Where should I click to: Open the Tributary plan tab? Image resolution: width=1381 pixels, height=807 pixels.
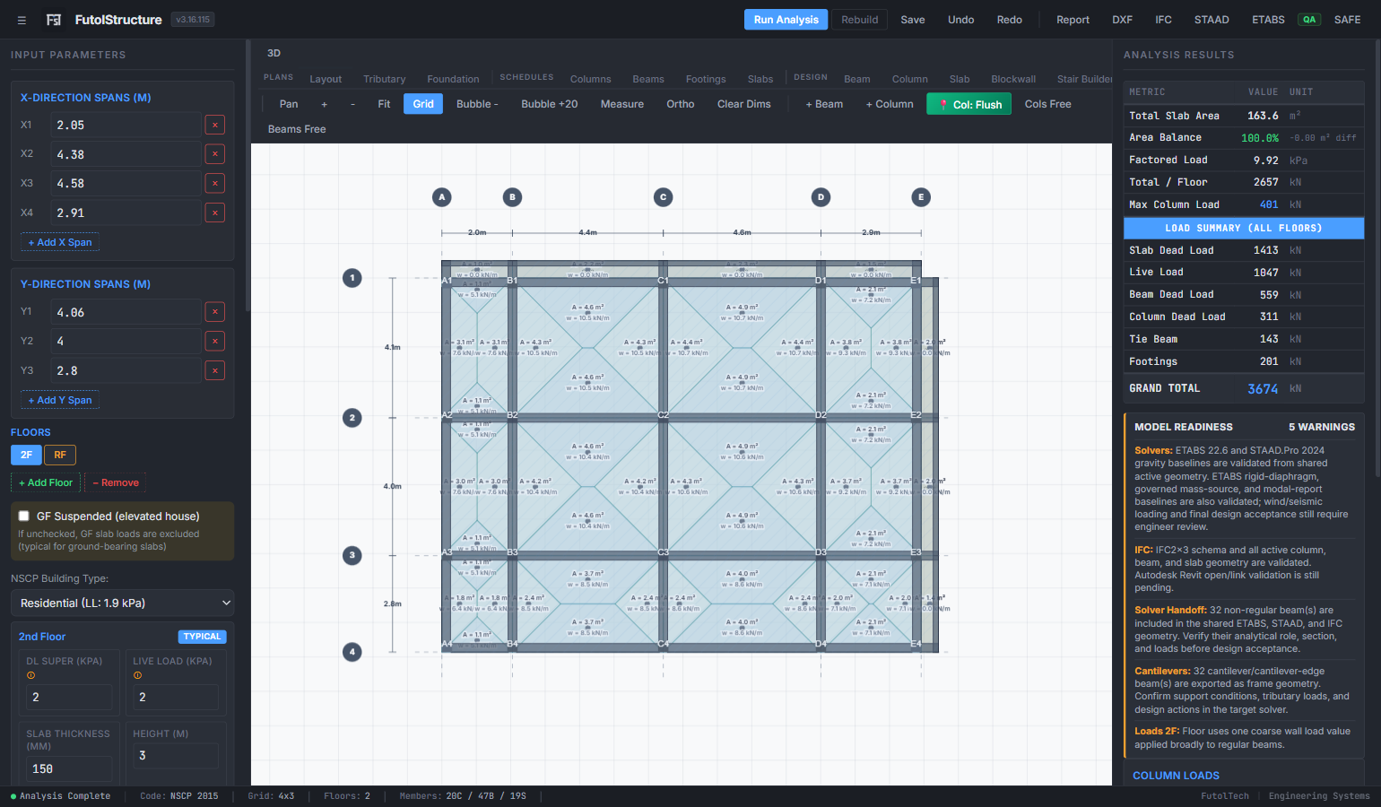tap(385, 79)
